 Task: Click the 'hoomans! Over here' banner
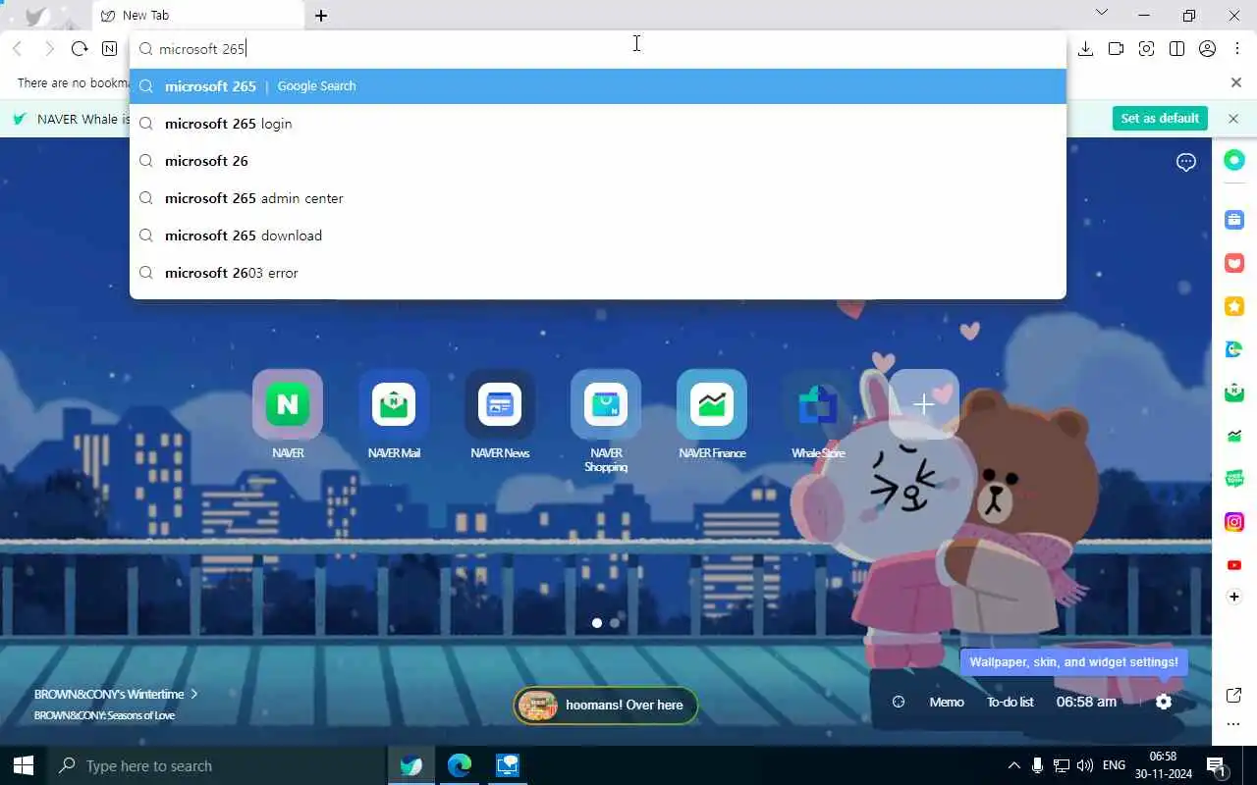pyautogui.click(x=605, y=705)
